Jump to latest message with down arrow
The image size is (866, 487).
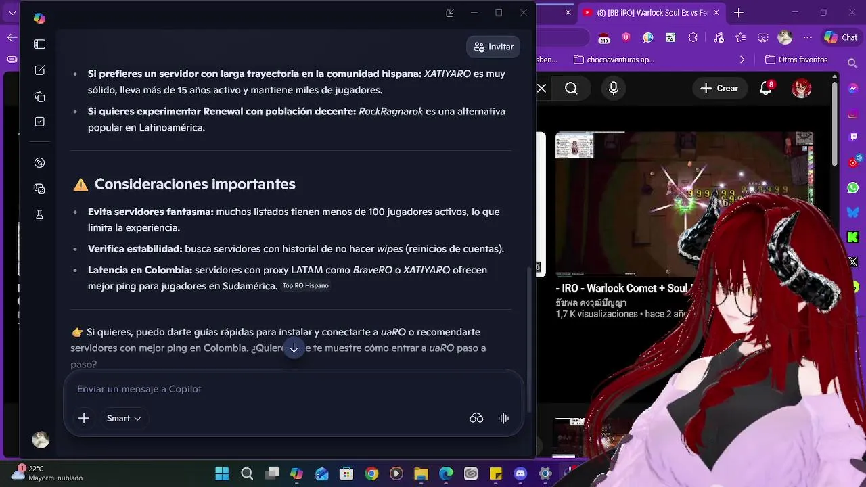click(x=294, y=348)
